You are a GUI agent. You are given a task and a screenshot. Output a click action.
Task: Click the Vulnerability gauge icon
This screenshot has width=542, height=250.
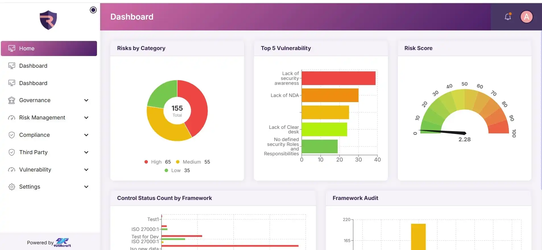(12, 170)
